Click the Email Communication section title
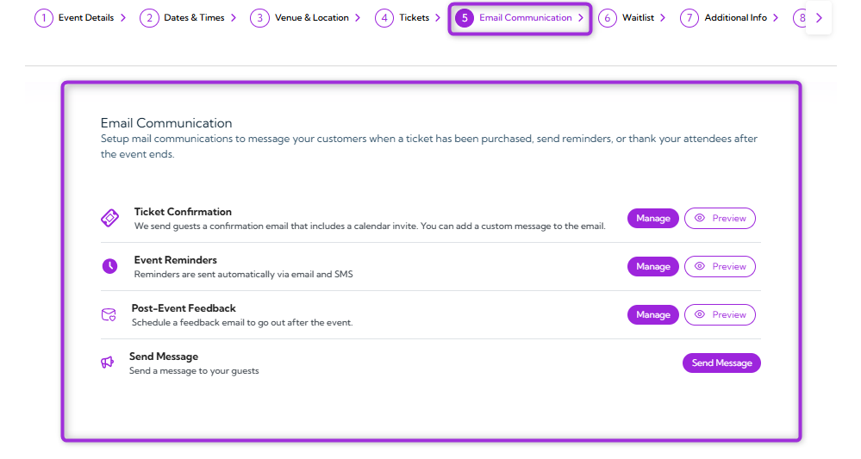The image size is (861, 459). click(166, 123)
